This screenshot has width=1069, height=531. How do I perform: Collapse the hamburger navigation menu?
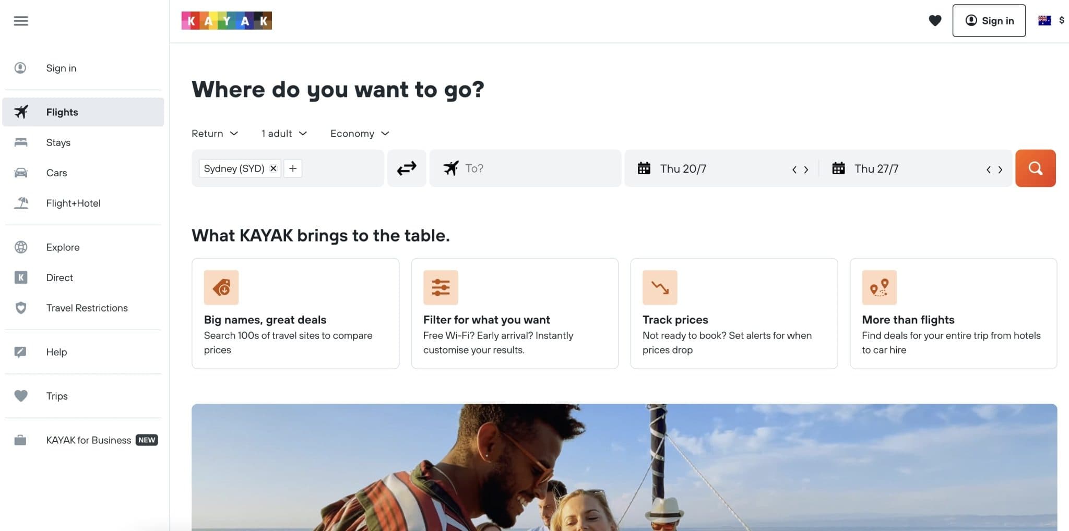pos(21,21)
